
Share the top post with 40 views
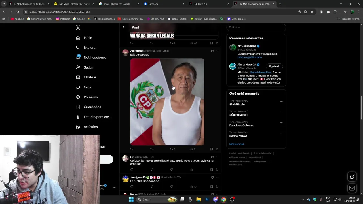[x=217, y=43]
